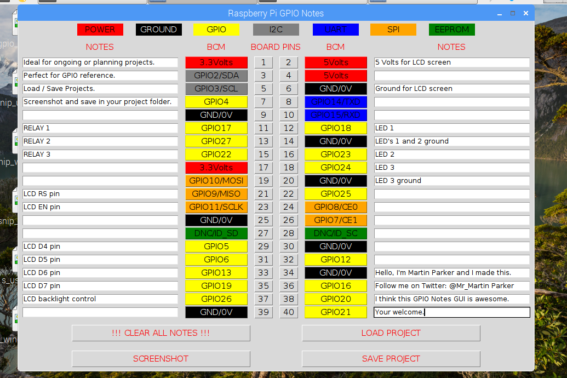Select board pin number 26
The image size is (567, 378).
tap(289, 220)
